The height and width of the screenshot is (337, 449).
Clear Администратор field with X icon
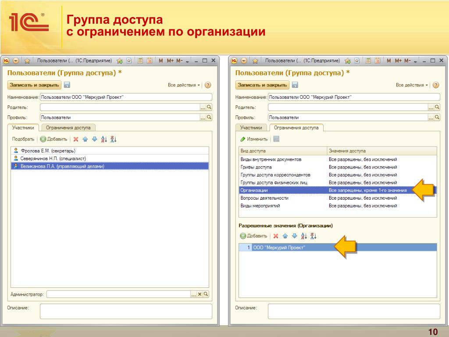click(200, 294)
